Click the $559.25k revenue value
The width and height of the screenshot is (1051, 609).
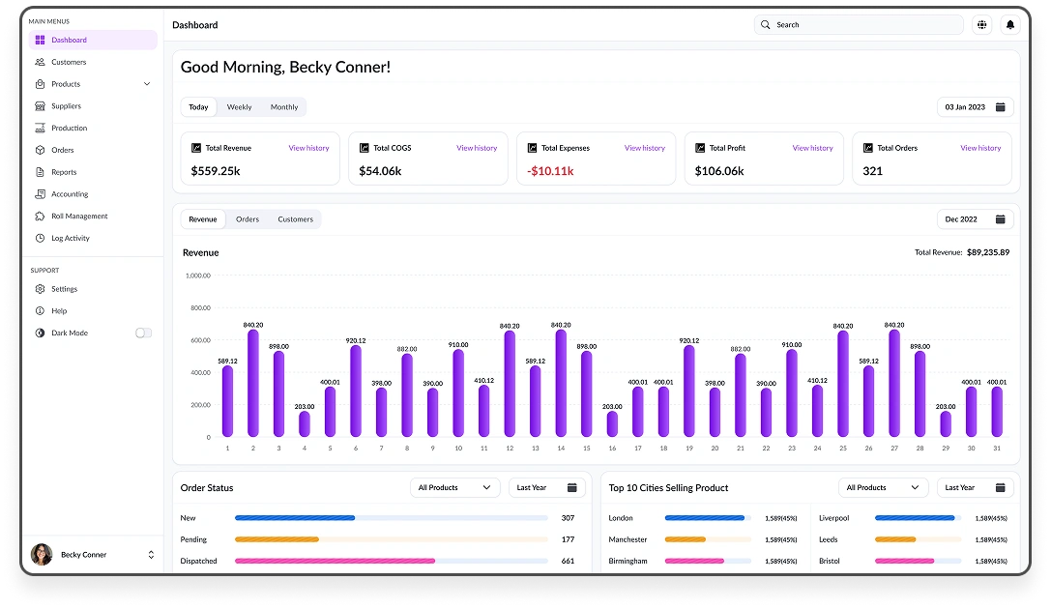tap(216, 171)
